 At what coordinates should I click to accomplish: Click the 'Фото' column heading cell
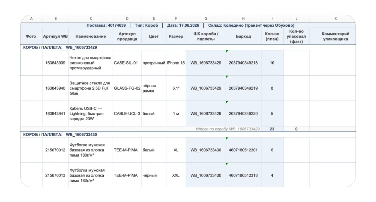pos(31,36)
